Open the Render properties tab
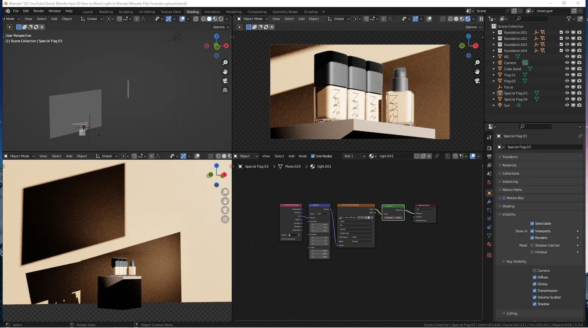 pos(489,148)
